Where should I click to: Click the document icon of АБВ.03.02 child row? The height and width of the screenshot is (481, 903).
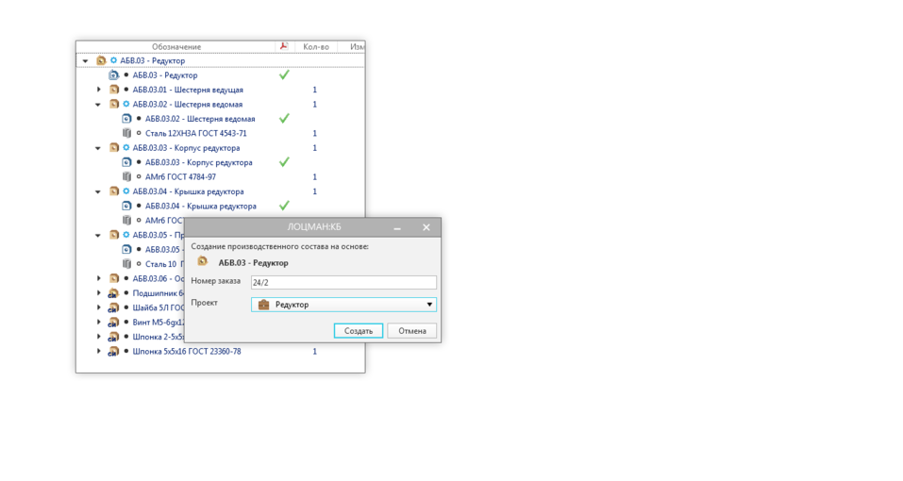pyautogui.click(x=126, y=119)
